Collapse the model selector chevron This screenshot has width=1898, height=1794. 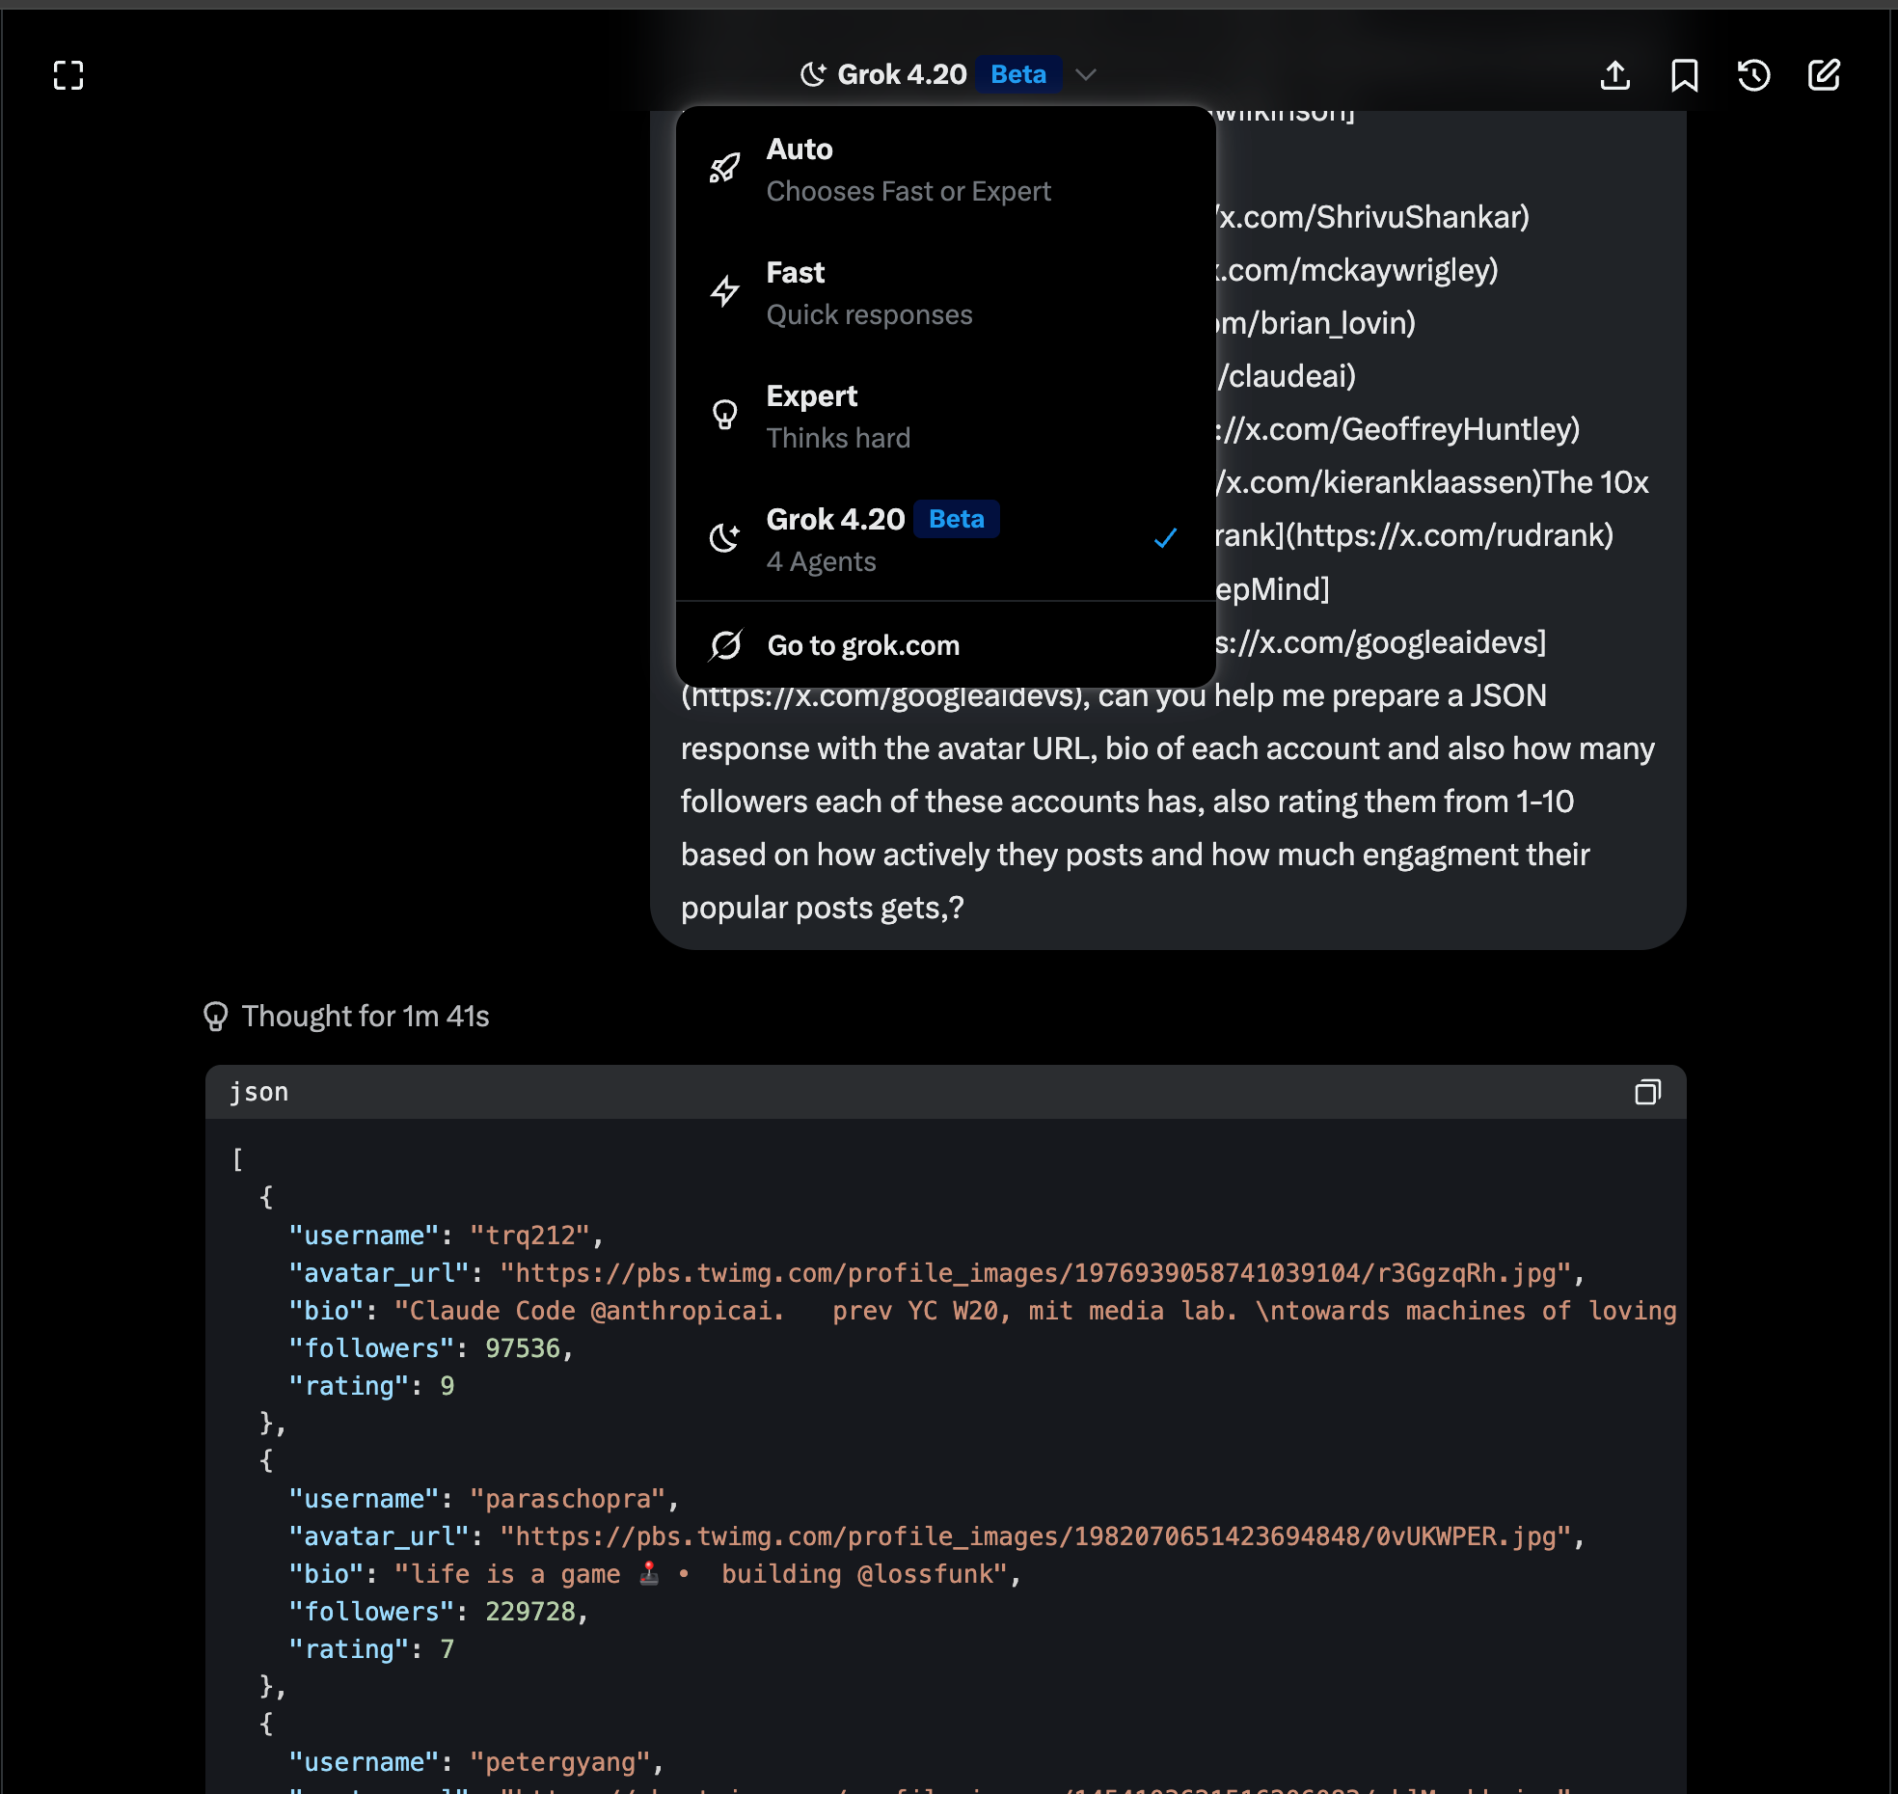(1086, 75)
